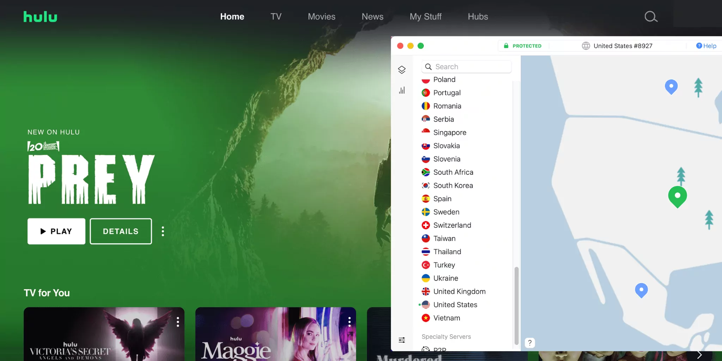Click the question mark map help icon
This screenshot has width=722, height=361.
tap(530, 343)
